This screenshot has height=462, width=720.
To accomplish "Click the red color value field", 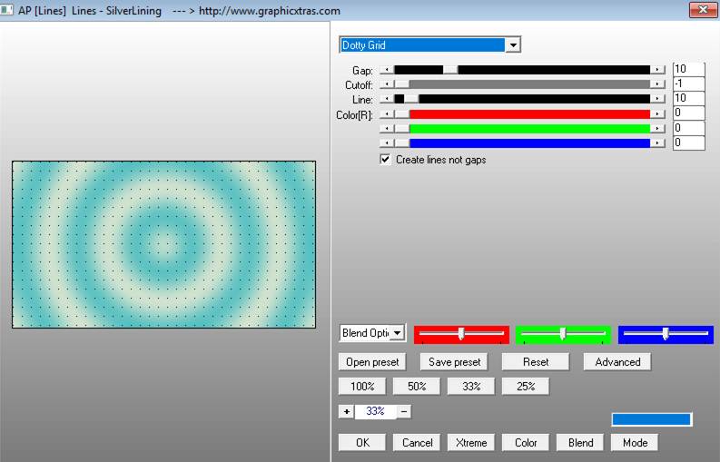I will [x=689, y=113].
